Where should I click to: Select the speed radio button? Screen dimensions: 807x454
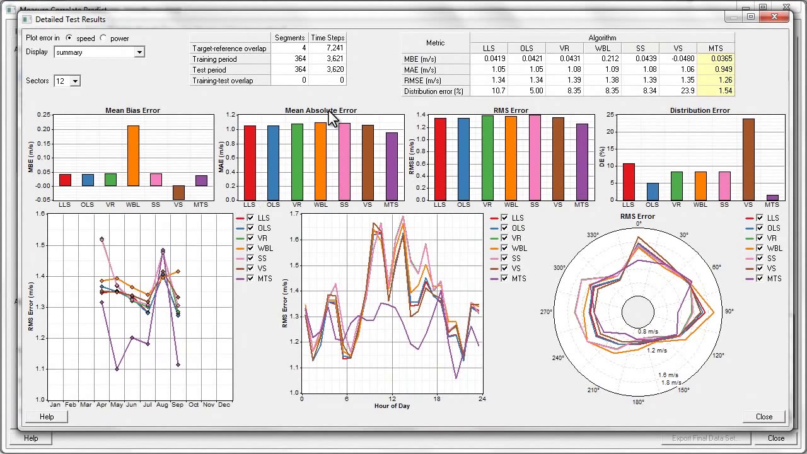[69, 38]
